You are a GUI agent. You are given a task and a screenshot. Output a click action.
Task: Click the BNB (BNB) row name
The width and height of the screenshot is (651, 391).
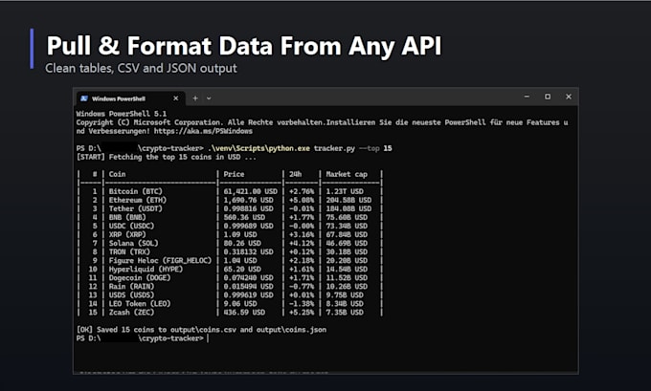(127, 217)
